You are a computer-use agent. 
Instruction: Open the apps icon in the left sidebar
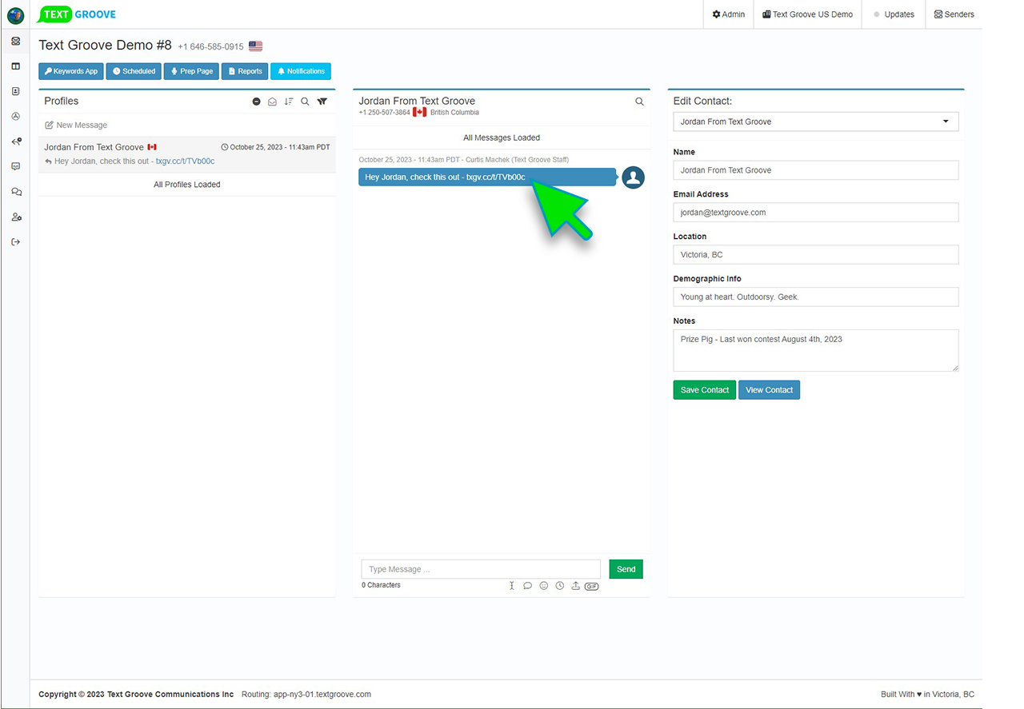pos(15,117)
